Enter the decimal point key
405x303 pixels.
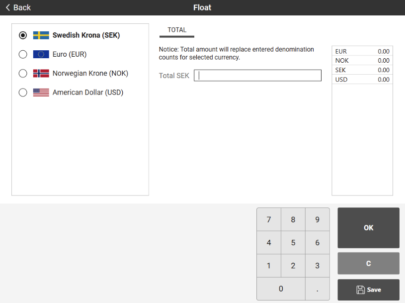317,289
